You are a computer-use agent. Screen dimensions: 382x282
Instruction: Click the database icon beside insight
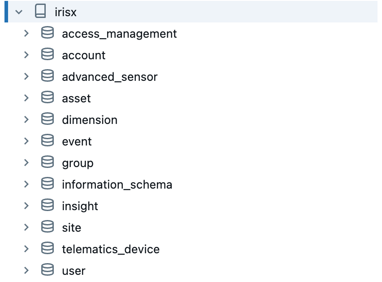point(48,206)
